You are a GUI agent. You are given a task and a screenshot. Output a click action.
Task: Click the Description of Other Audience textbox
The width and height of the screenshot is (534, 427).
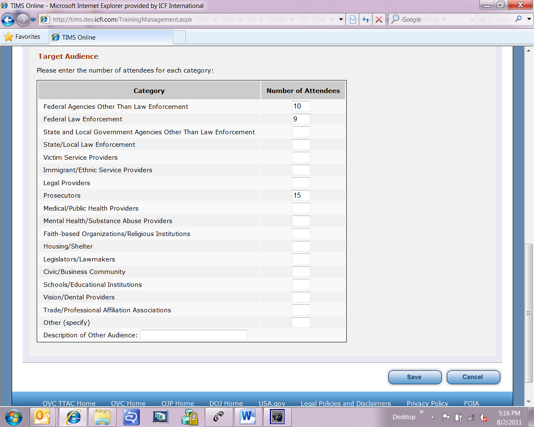pyautogui.click(x=194, y=335)
